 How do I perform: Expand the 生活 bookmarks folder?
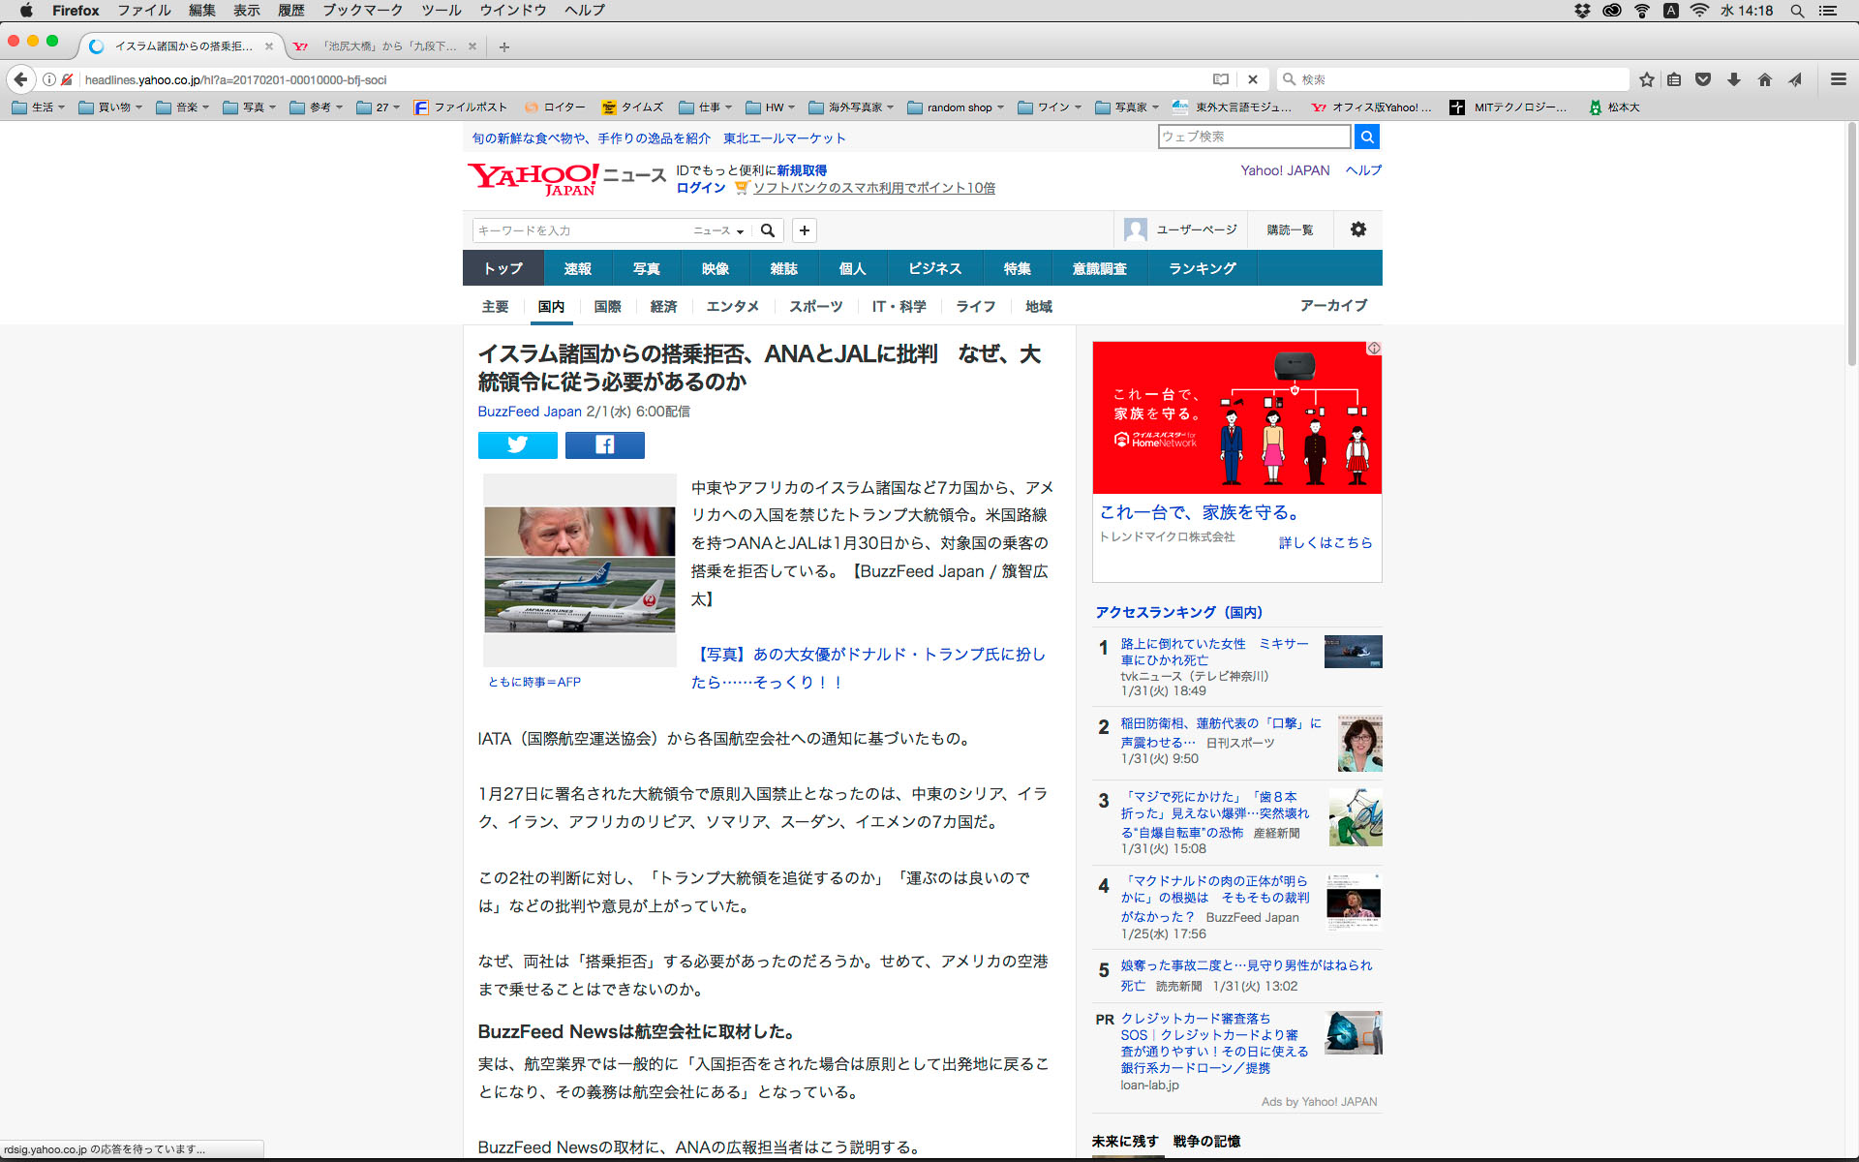[39, 107]
